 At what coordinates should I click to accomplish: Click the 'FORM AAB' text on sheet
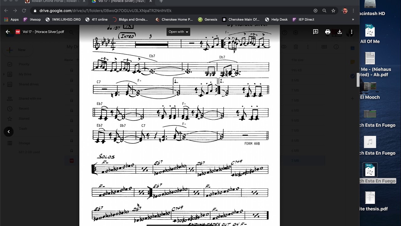click(x=252, y=143)
